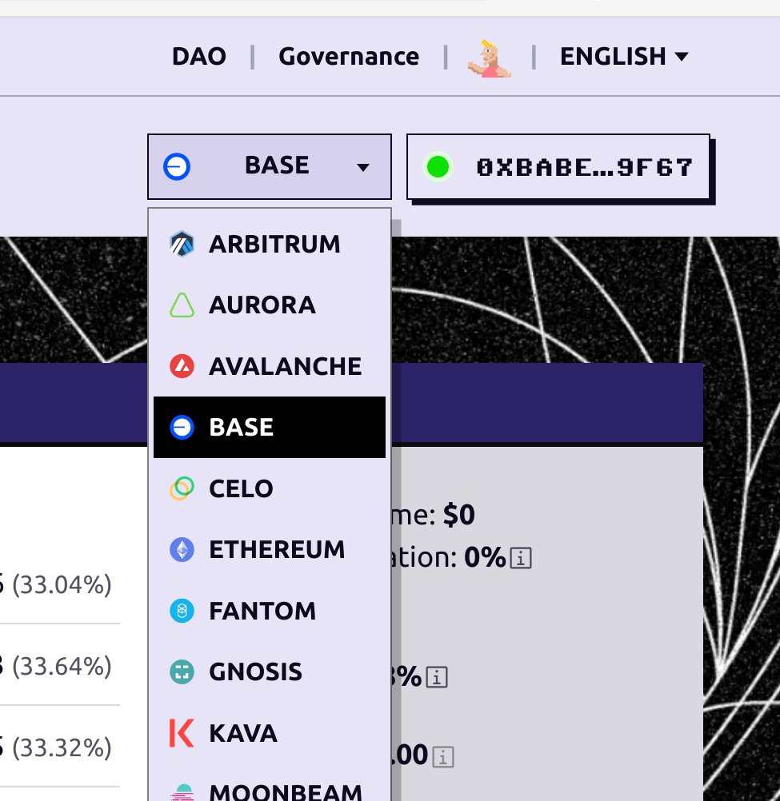Click the Aurora triangle logo icon
This screenshot has height=801, width=780.
click(x=182, y=305)
